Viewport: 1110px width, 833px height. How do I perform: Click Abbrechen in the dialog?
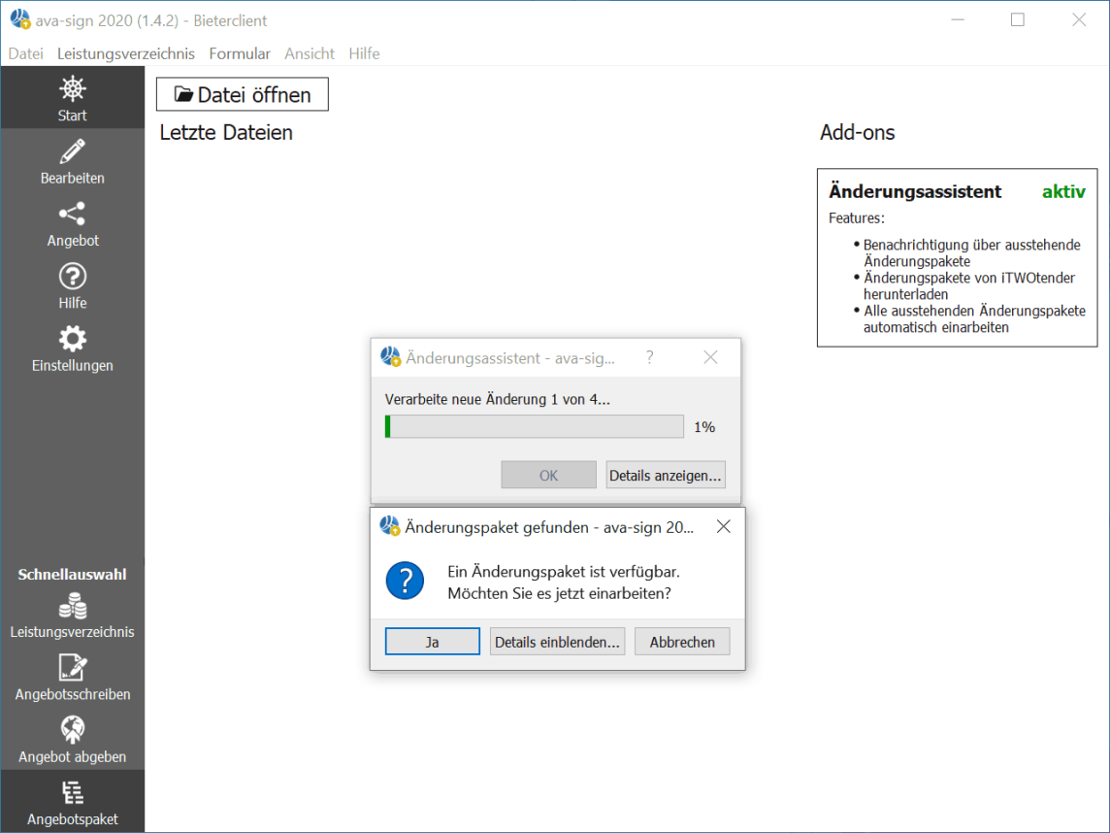682,642
